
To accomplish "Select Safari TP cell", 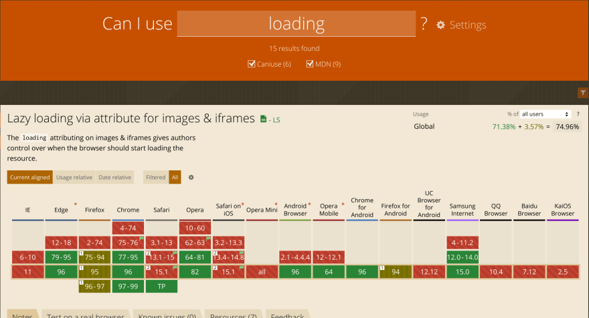I will (161, 287).
